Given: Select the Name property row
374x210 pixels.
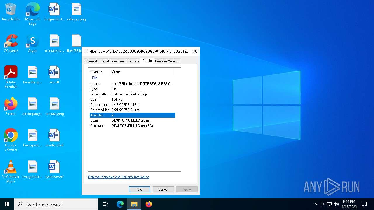Looking at the screenshot, I should coord(132,84).
